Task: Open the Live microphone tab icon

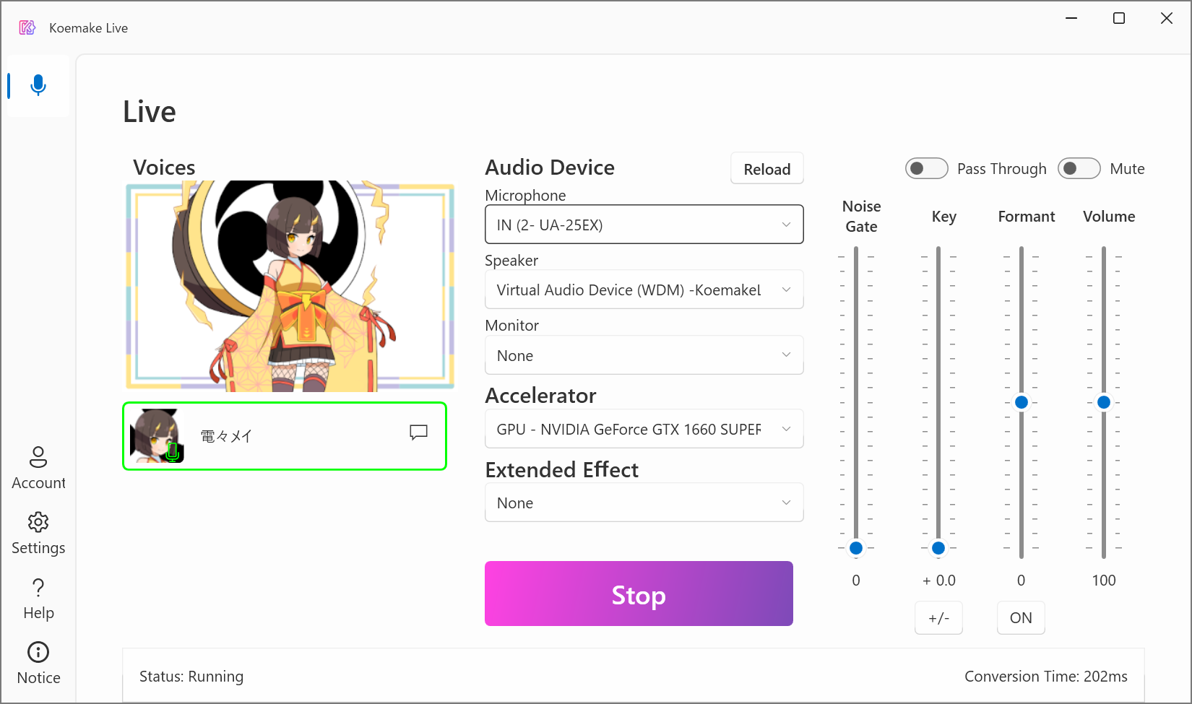Action: point(38,85)
